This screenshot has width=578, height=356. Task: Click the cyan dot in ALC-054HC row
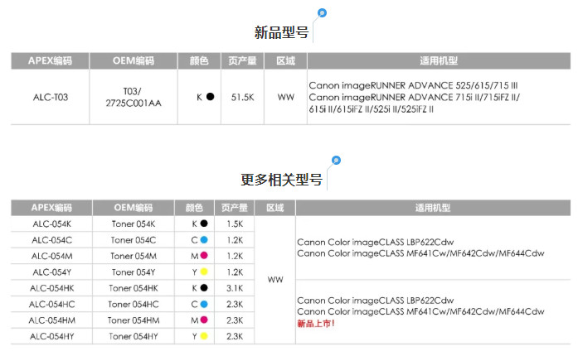pyautogui.click(x=204, y=304)
